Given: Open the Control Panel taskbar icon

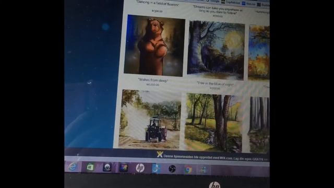Looking at the screenshot, I should click(203, 170).
